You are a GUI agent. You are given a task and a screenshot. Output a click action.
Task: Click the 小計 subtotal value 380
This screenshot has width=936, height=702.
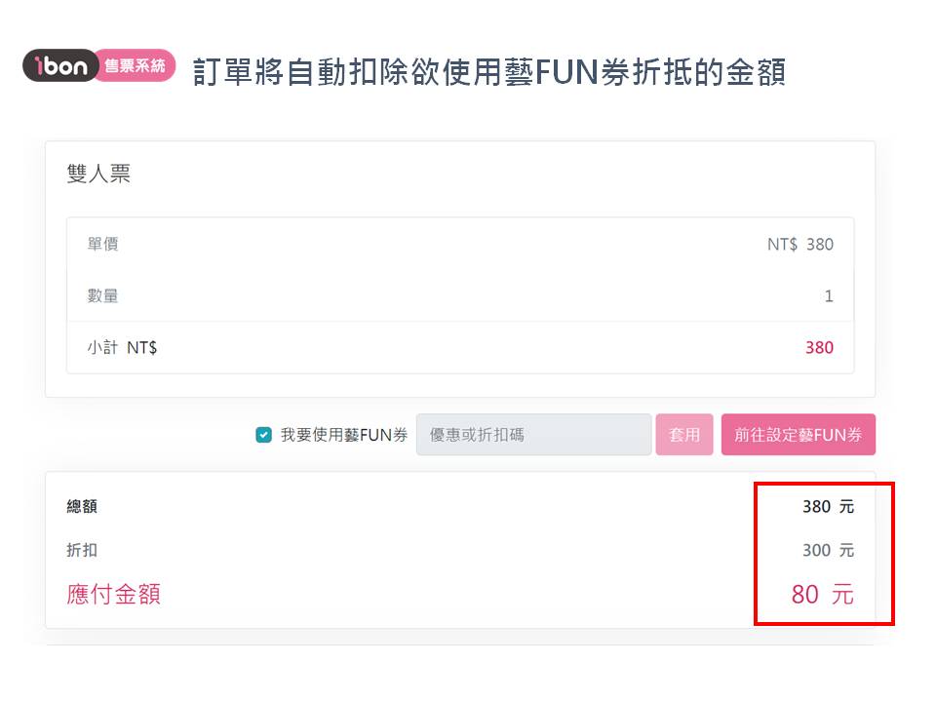click(x=819, y=347)
